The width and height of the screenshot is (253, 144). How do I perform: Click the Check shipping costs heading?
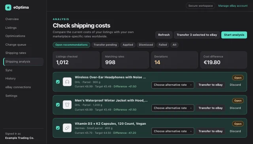click(x=81, y=26)
